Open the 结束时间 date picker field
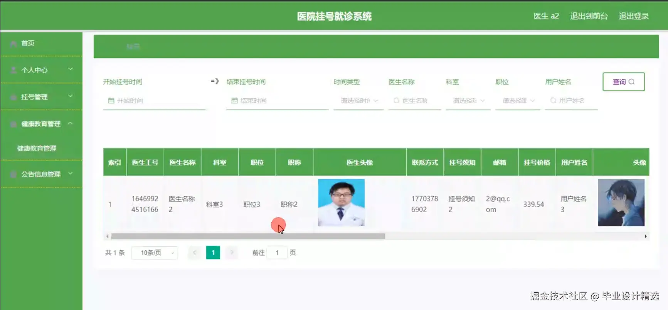 (277, 101)
